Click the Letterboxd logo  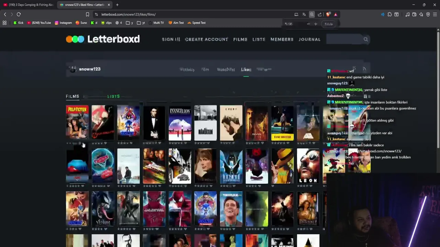pyautogui.click(x=103, y=39)
